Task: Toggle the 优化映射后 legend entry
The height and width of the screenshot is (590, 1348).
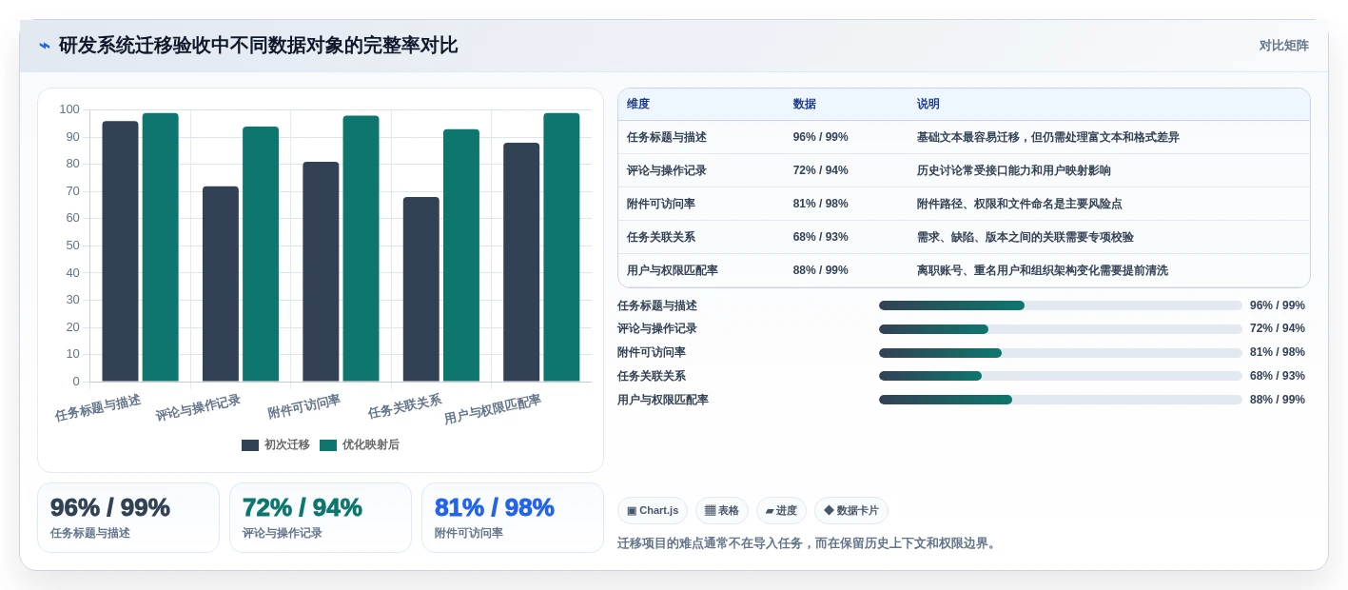Action: 360,444
